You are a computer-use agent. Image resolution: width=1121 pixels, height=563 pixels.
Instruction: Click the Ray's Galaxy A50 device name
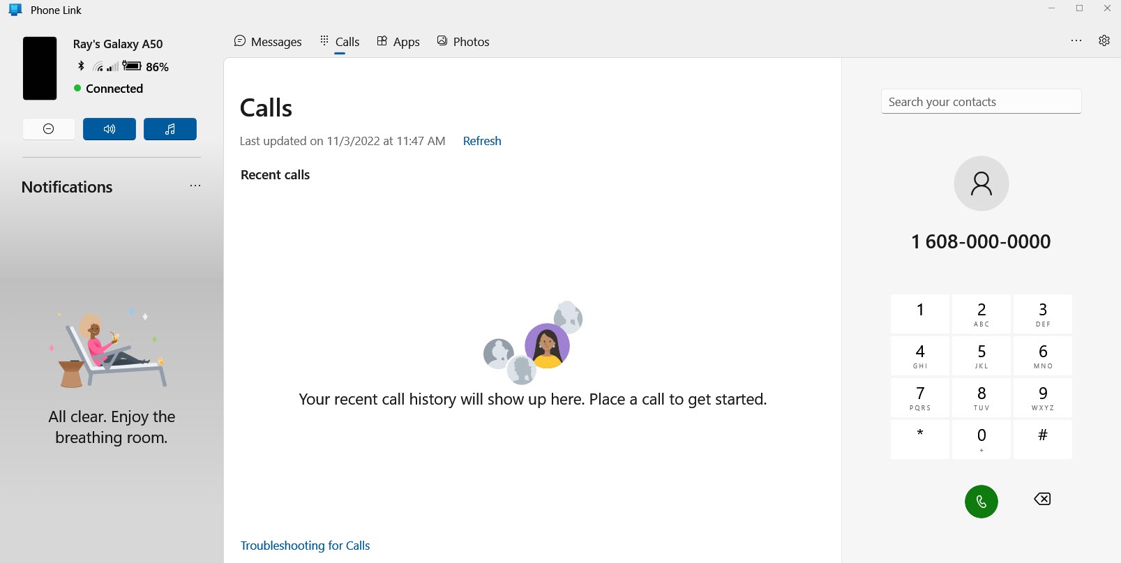(x=118, y=44)
